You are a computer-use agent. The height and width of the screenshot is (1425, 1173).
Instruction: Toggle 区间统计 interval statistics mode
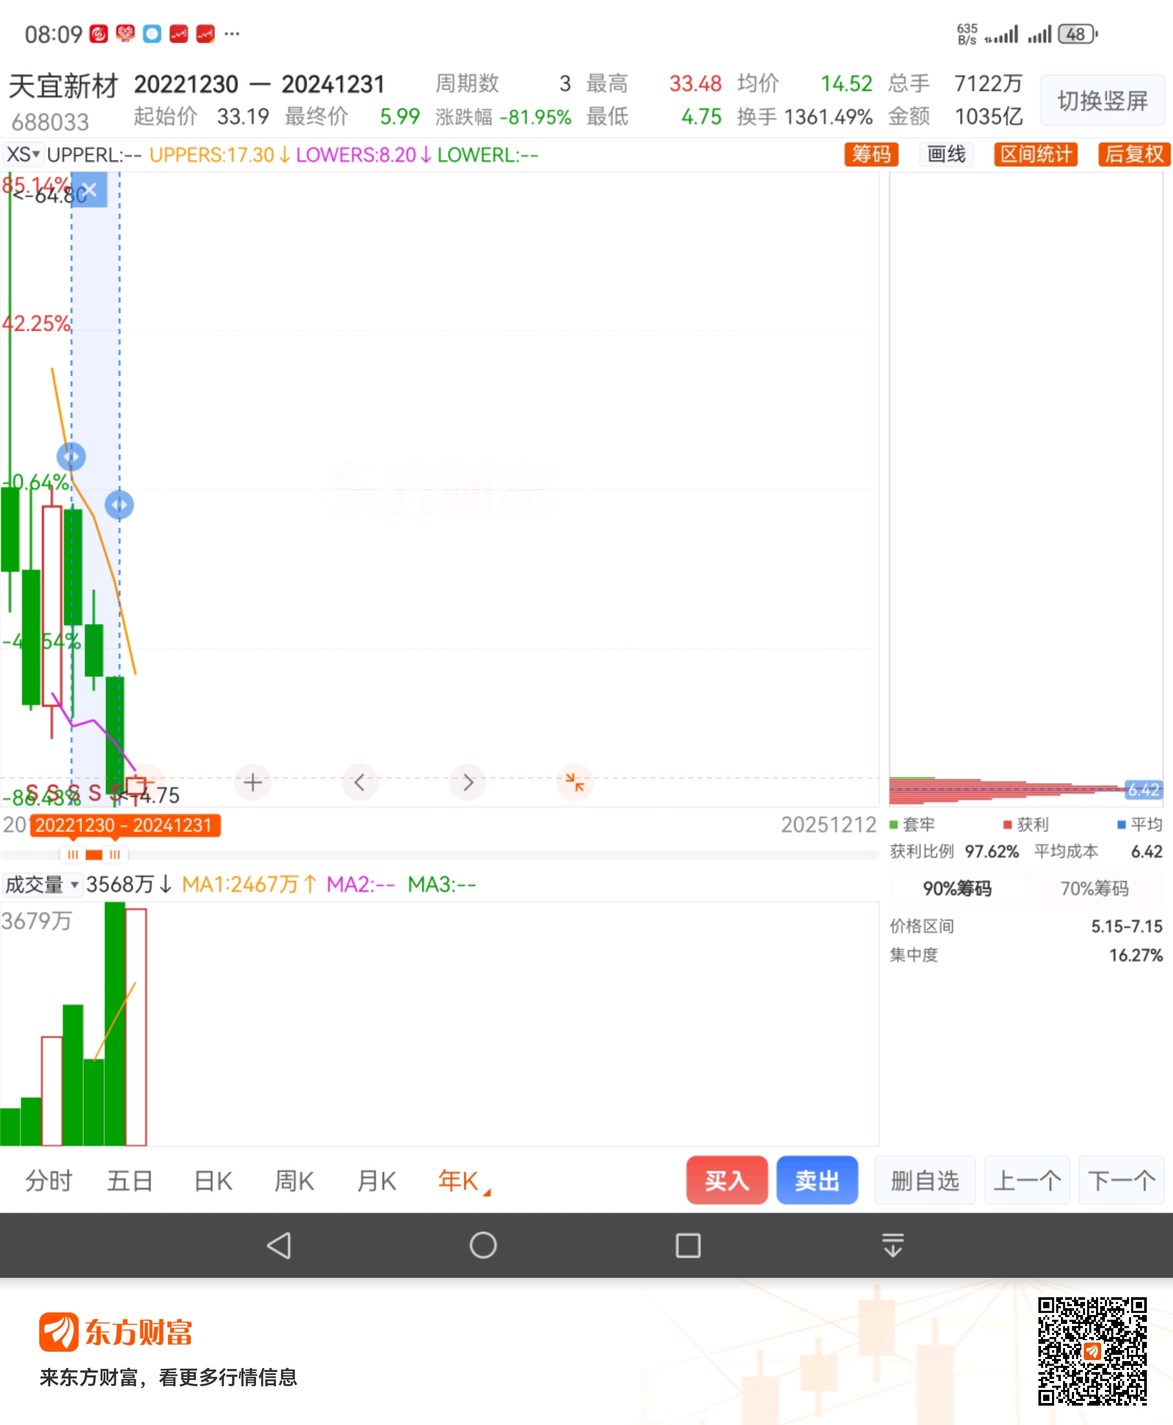(1035, 154)
